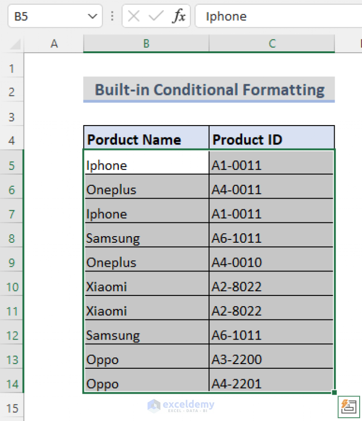Image resolution: width=362 pixels, height=421 pixels.
Task: Select column B header
Action: click(x=146, y=43)
